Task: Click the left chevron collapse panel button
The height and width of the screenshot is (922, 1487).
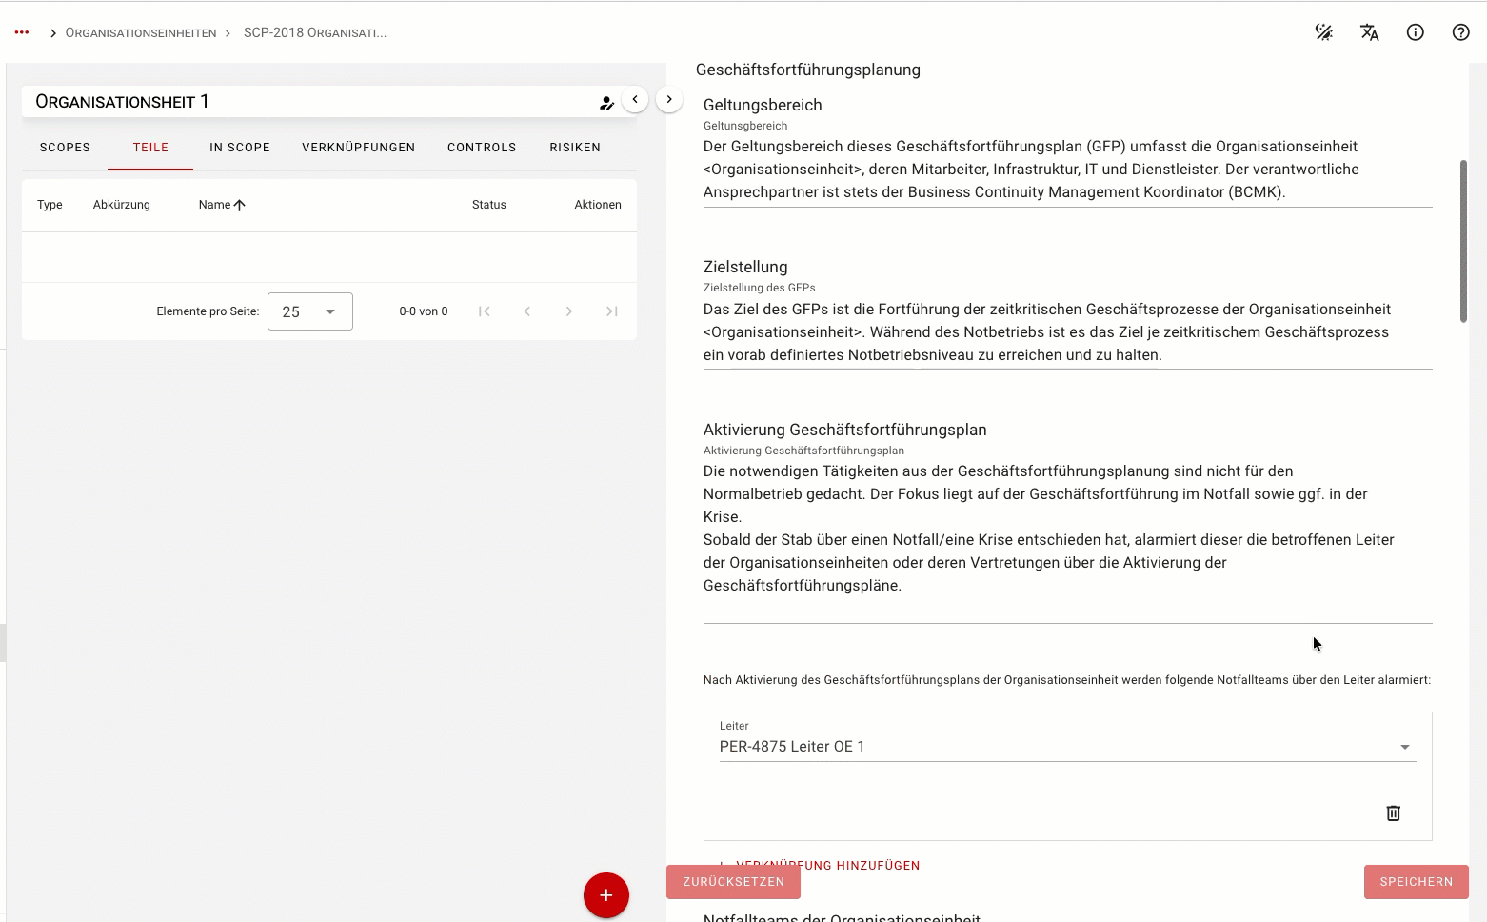Action: point(635,99)
